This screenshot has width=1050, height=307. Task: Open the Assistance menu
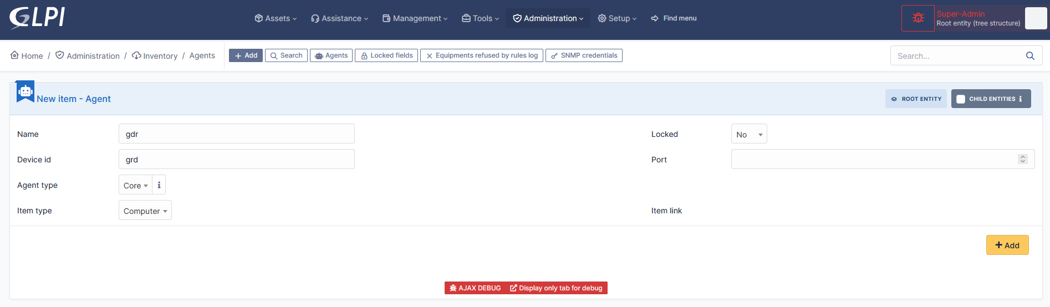(x=339, y=18)
